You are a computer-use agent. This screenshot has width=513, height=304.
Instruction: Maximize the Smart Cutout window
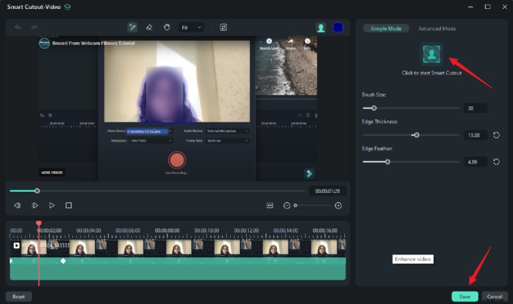[x=487, y=7]
